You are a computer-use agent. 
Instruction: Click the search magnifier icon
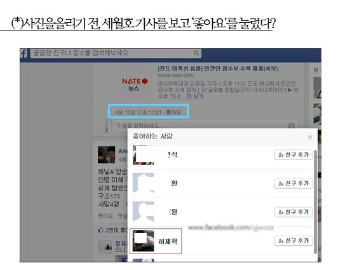tap(196, 53)
